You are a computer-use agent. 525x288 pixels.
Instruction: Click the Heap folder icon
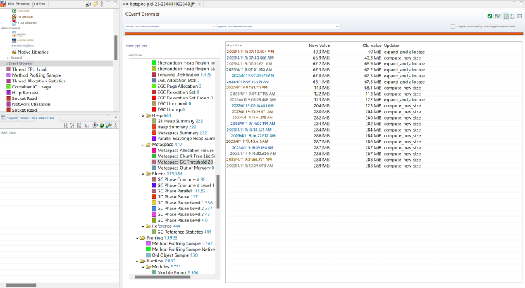pos(148,115)
